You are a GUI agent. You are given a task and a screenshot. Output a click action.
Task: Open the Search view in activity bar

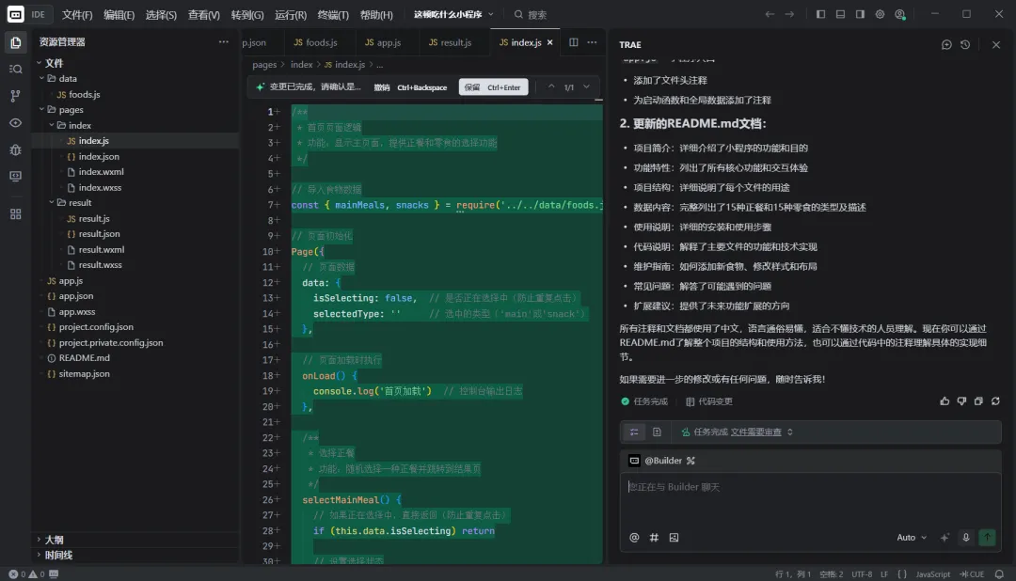[16, 70]
